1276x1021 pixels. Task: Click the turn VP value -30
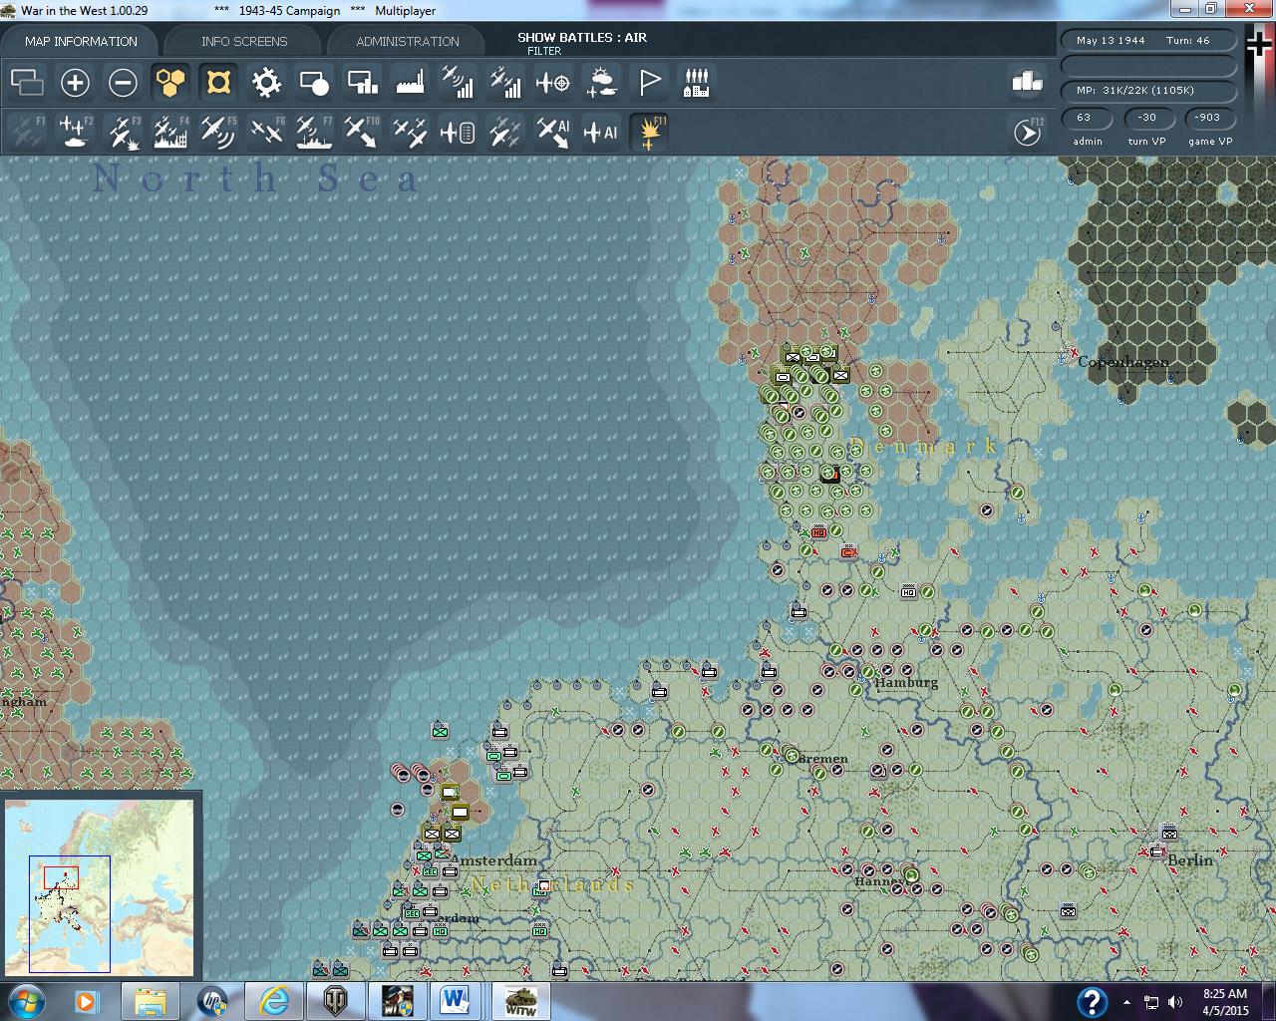point(1147,118)
